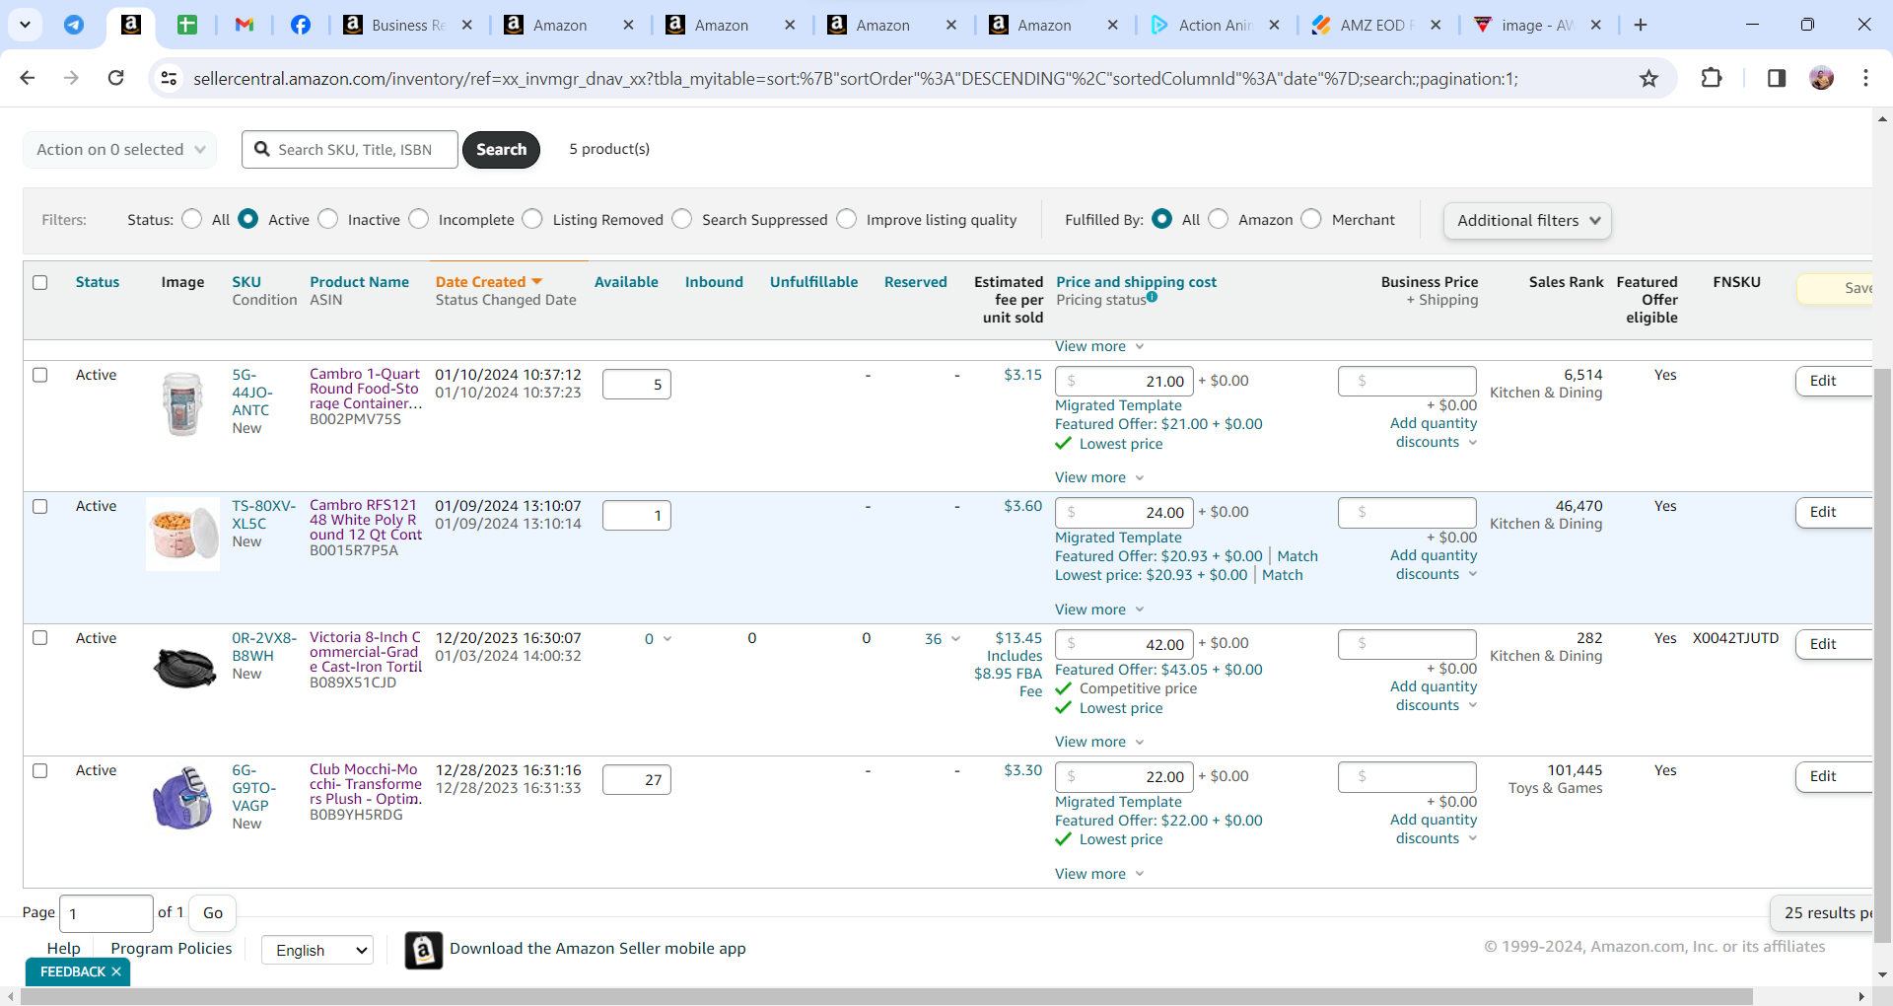
Task: Select the Inactive status filter
Action: 328,219
